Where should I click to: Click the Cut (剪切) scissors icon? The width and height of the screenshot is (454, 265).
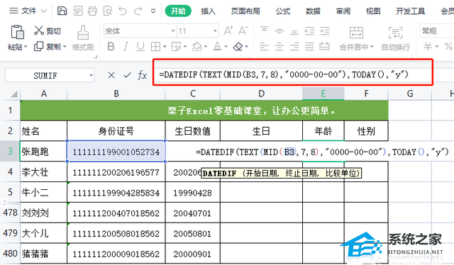(38, 30)
